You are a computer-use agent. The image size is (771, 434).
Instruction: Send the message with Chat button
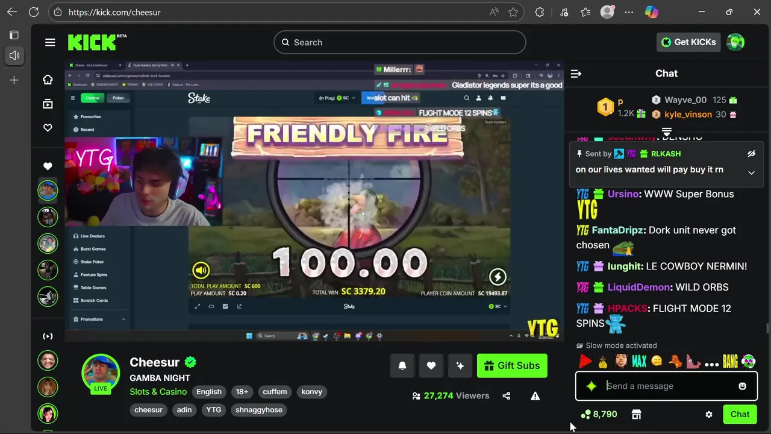[740, 414]
